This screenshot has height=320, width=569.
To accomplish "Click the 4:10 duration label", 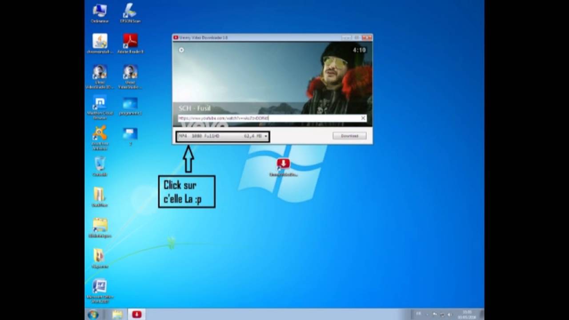I will (x=359, y=50).
